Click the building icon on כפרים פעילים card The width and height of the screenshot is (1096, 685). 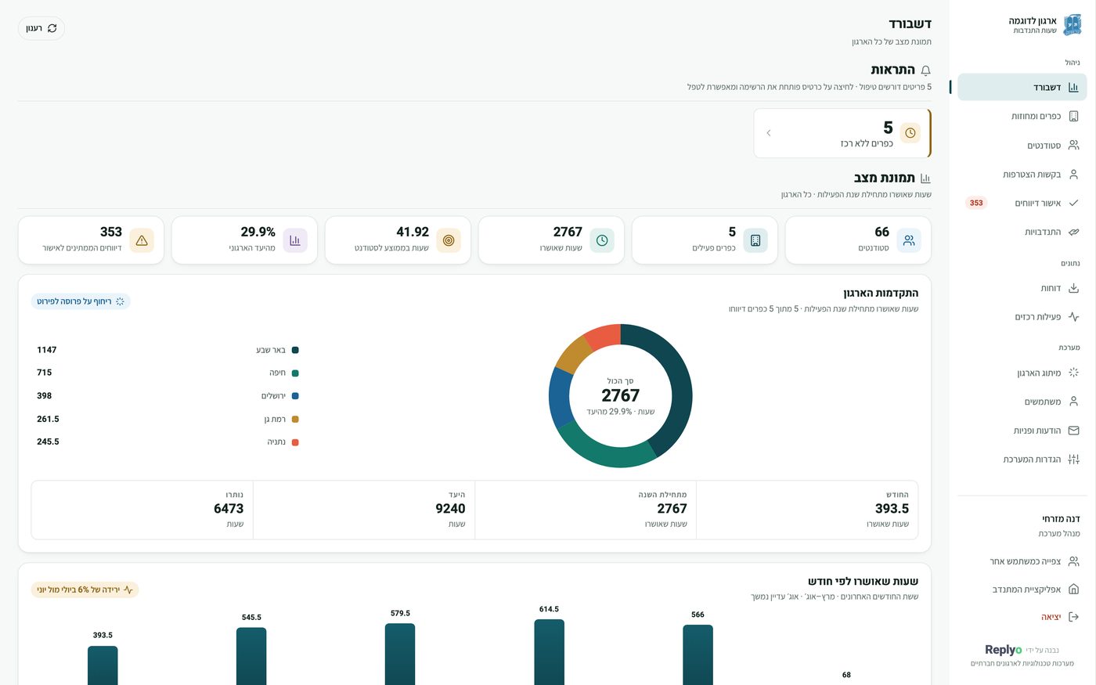click(755, 240)
